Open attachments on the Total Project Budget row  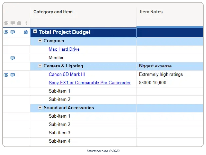pyautogui.click(x=6, y=32)
